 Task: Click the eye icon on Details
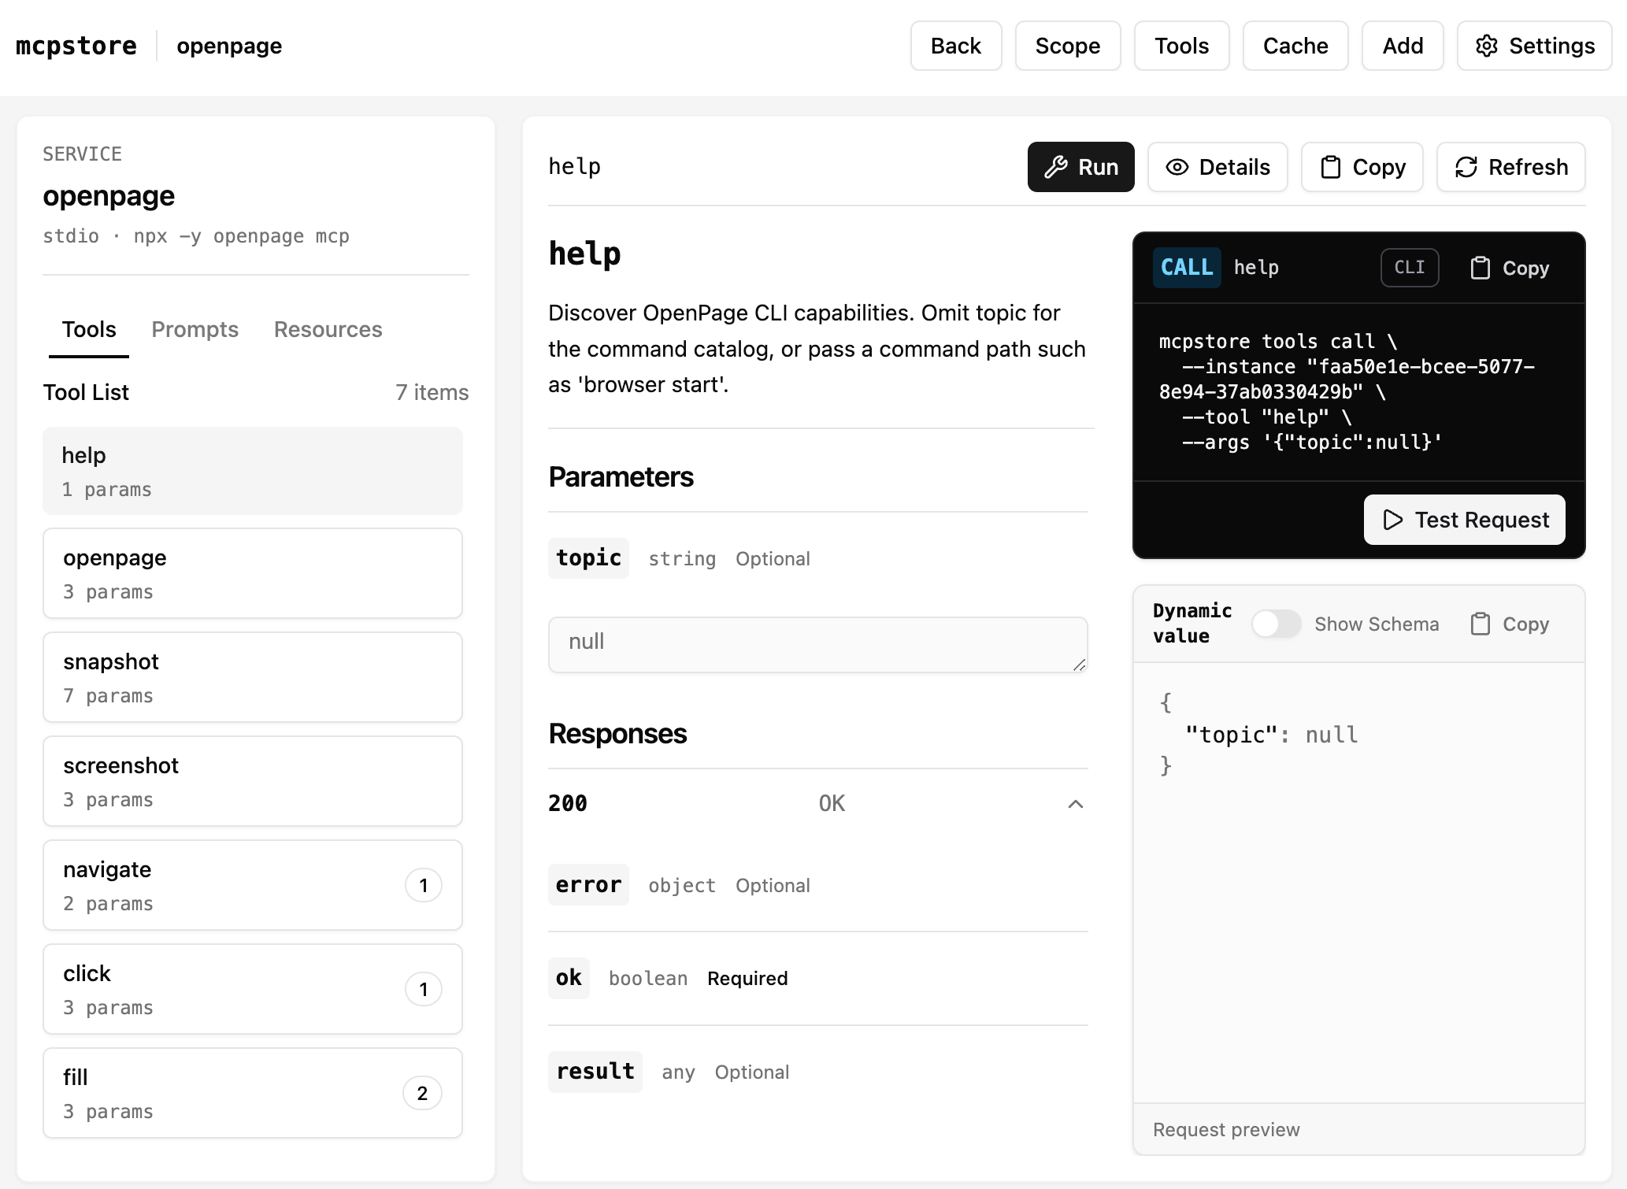[x=1177, y=167]
